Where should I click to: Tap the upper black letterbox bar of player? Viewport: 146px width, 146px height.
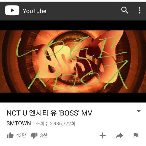click(x=73, y=25)
